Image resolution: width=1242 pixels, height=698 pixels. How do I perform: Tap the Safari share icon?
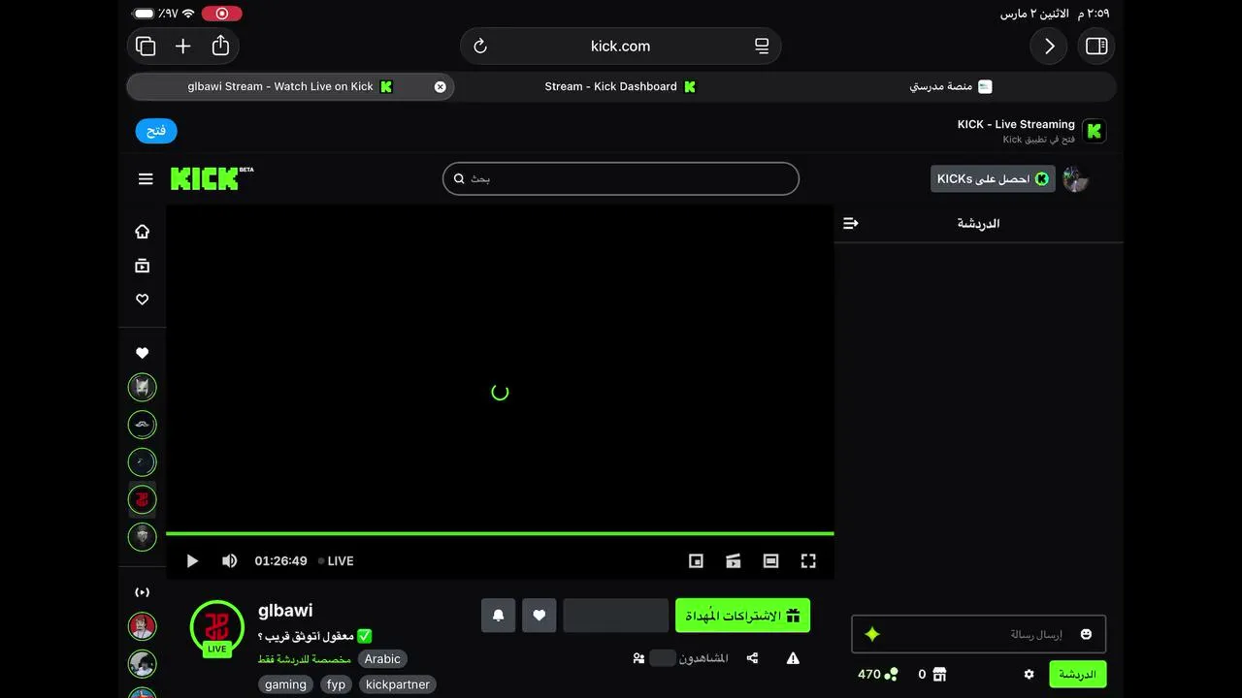click(x=220, y=46)
